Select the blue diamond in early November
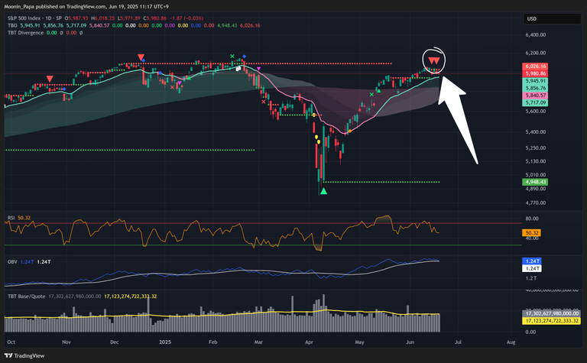 [64, 89]
